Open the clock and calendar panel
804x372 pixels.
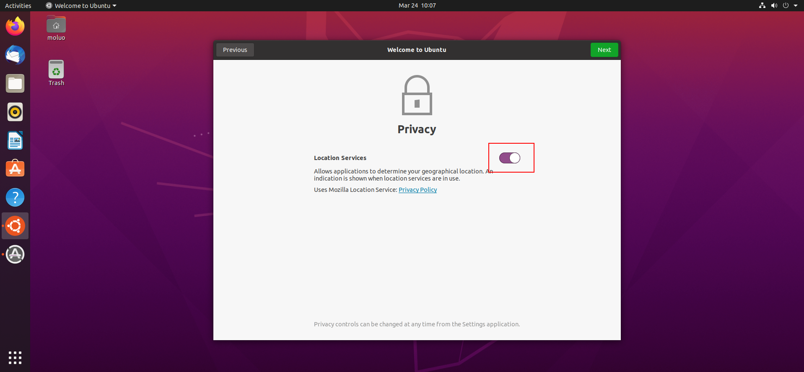pos(417,5)
